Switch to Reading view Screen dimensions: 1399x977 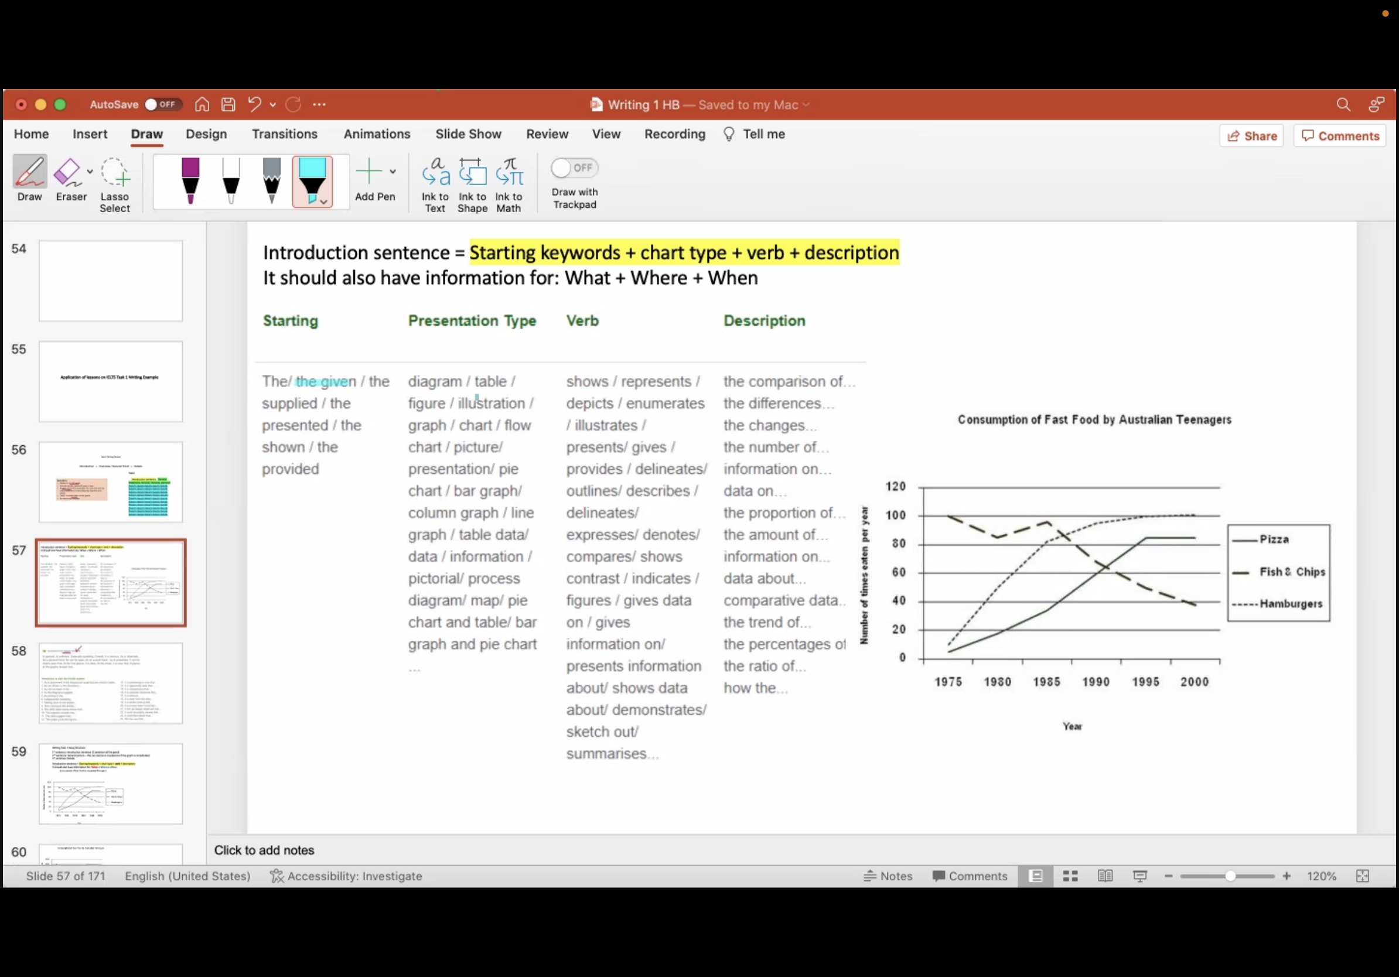(x=1105, y=876)
